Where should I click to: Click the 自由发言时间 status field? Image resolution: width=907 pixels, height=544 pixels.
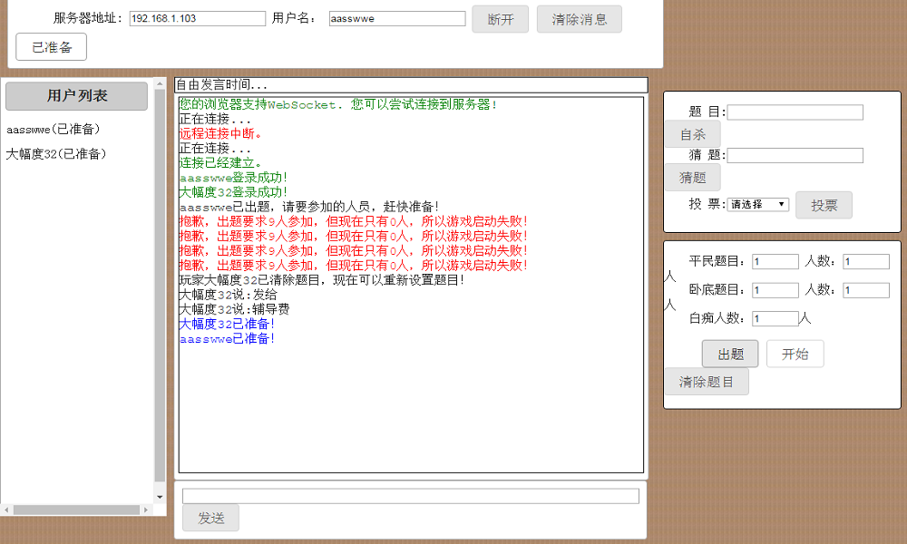(411, 85)
